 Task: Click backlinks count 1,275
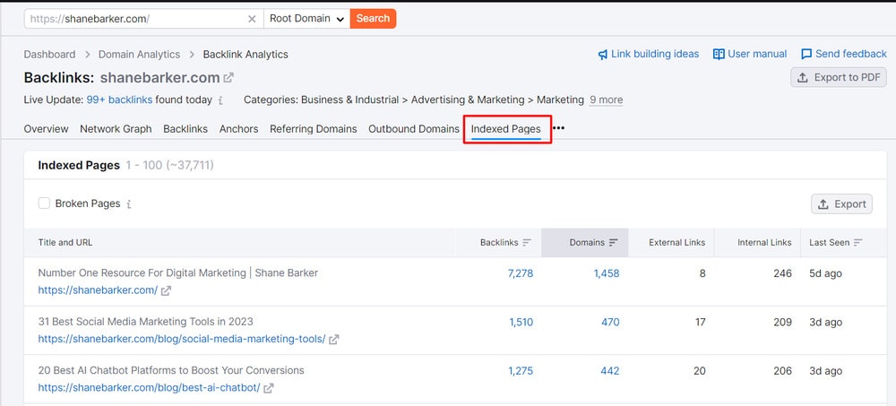521,371
